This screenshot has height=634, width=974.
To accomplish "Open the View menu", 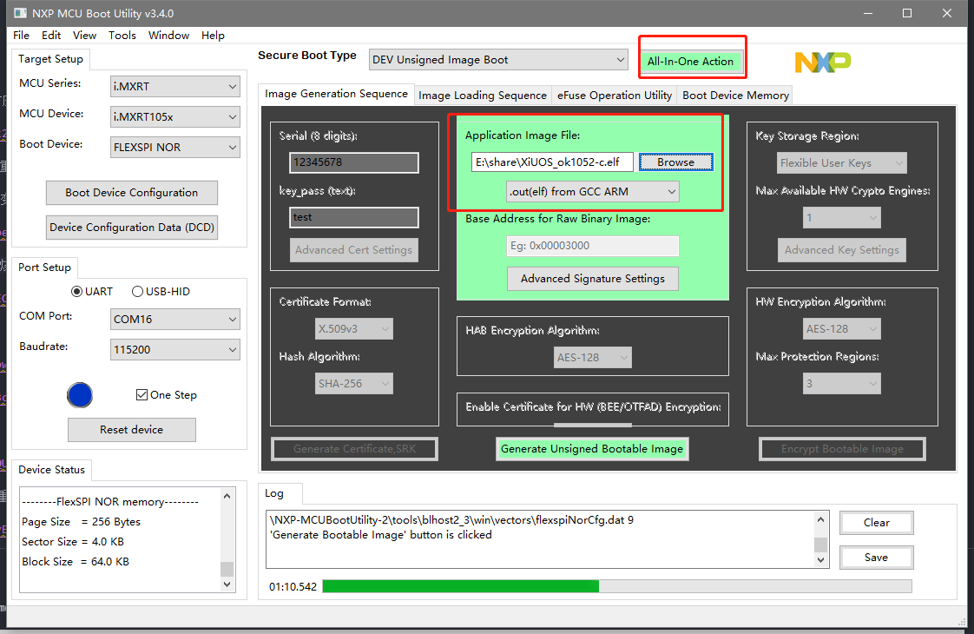I will coord(84,36).
